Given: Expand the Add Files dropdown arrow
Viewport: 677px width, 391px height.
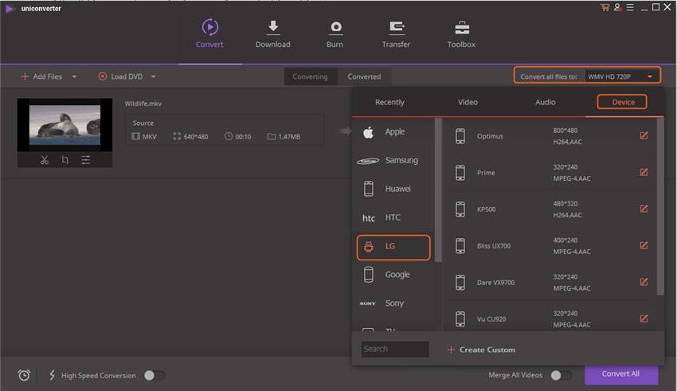Looking at the screenshot, I should point(74,76).
